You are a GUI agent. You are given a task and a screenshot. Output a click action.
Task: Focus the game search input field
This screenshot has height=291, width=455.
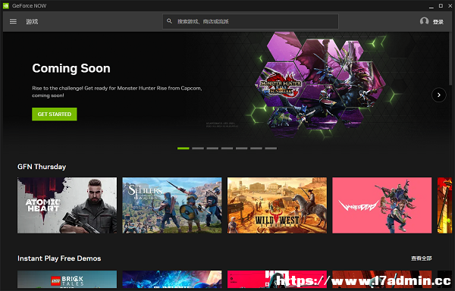click(250, 21)
